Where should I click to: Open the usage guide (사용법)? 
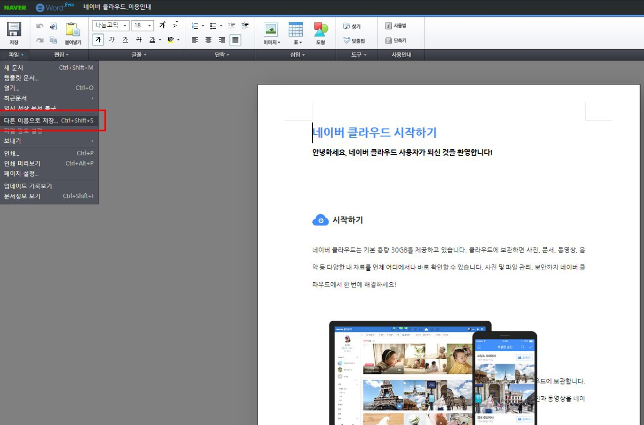(395, 26)
